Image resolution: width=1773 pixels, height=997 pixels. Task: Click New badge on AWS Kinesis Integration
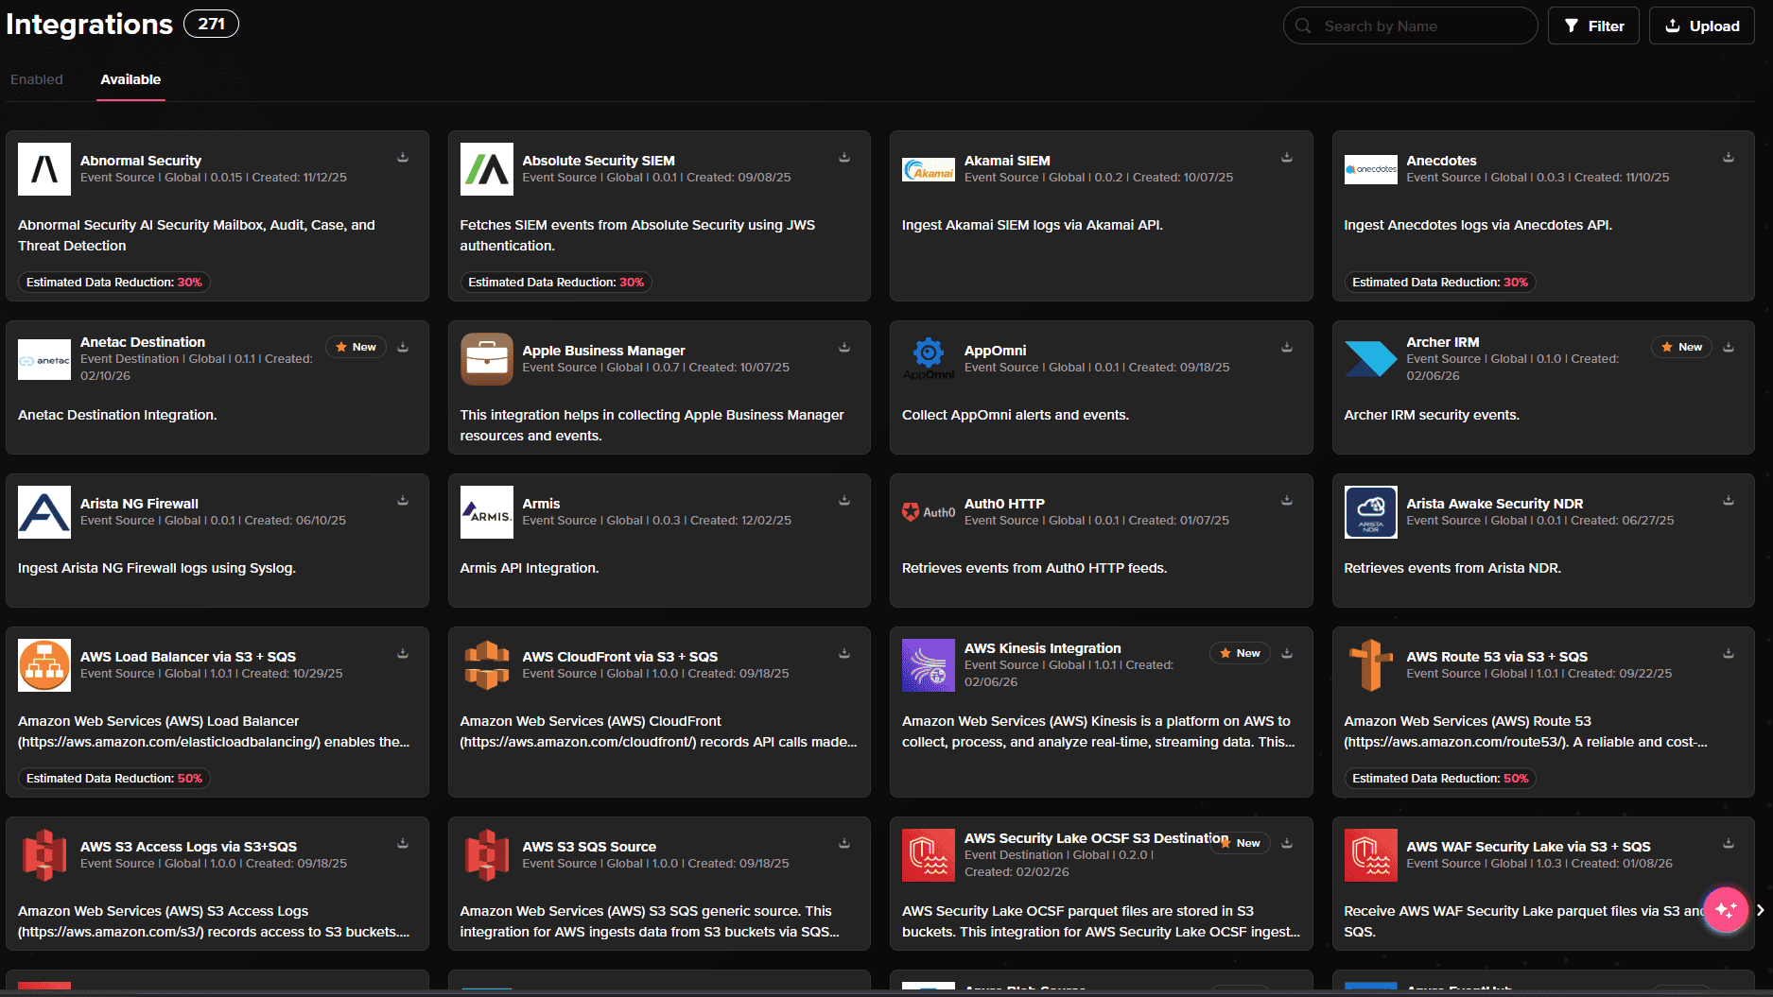point(1240,653)
